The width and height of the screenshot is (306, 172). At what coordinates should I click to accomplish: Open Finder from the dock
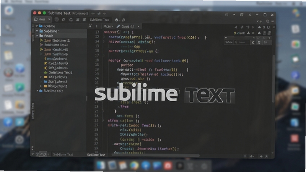tap(101, 166)
